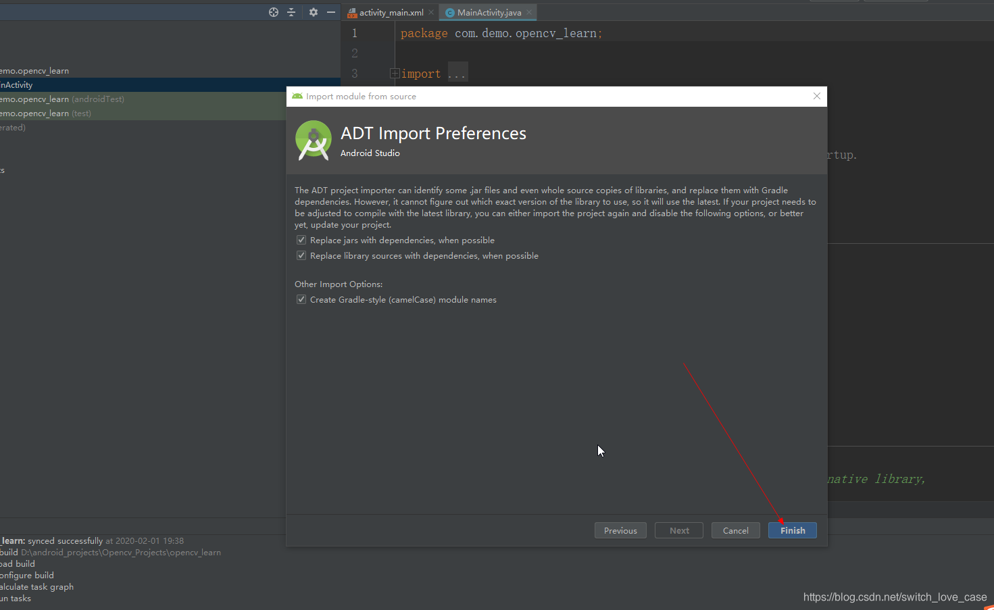Click the Android Studio logo in dialog
This screenshot has width=994, height=610.
pos(314,140)
